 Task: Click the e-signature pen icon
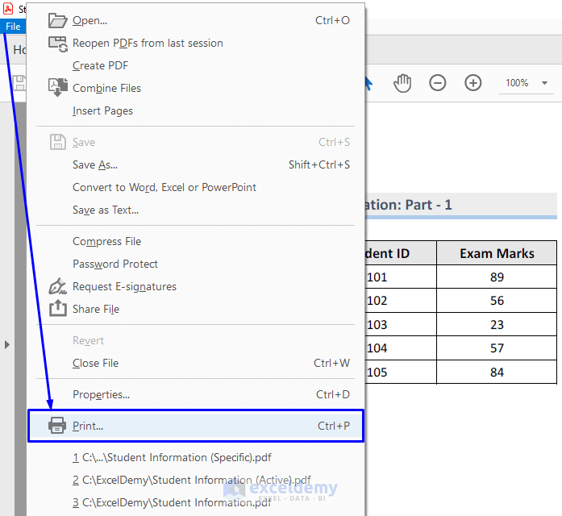tap(57, 286)
